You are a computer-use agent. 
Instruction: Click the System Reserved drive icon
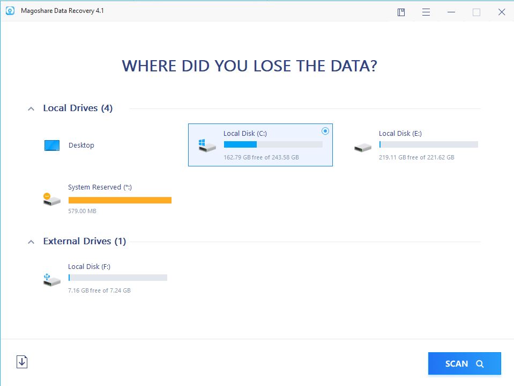[52, 199]
